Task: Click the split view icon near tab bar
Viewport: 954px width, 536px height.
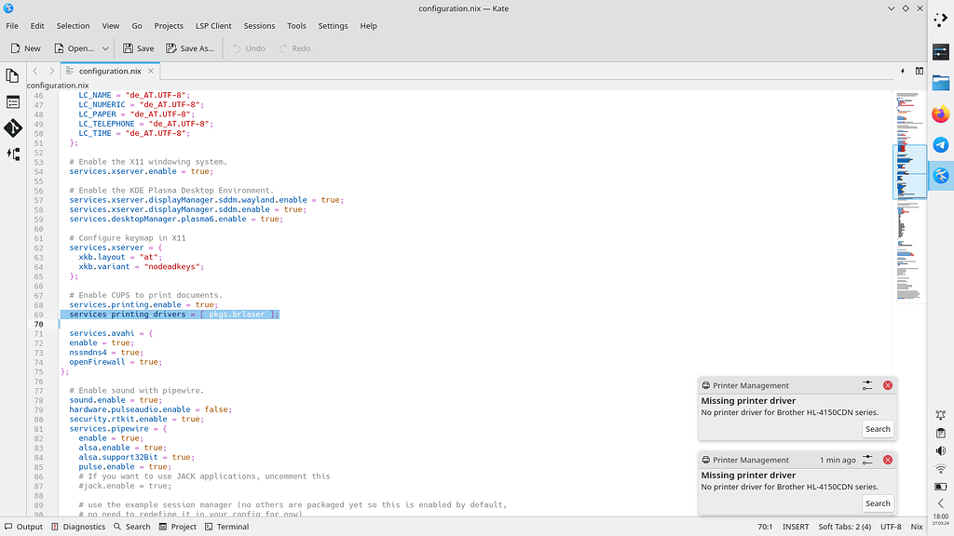Action: (919, 71)
